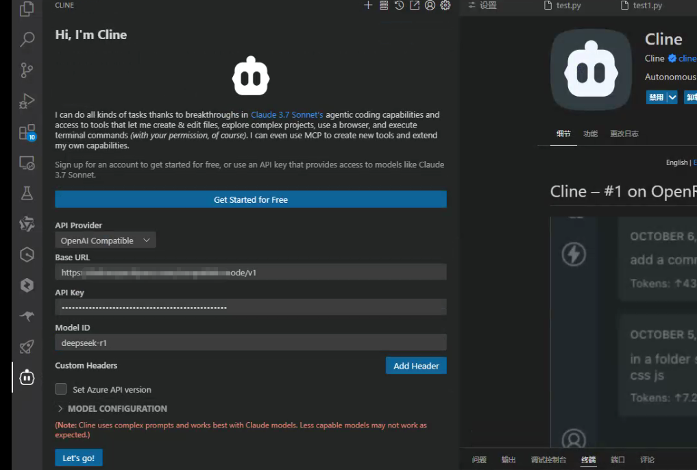Open Run and Debug view
Screen dimensions: 697x470
tap(27, 101)
